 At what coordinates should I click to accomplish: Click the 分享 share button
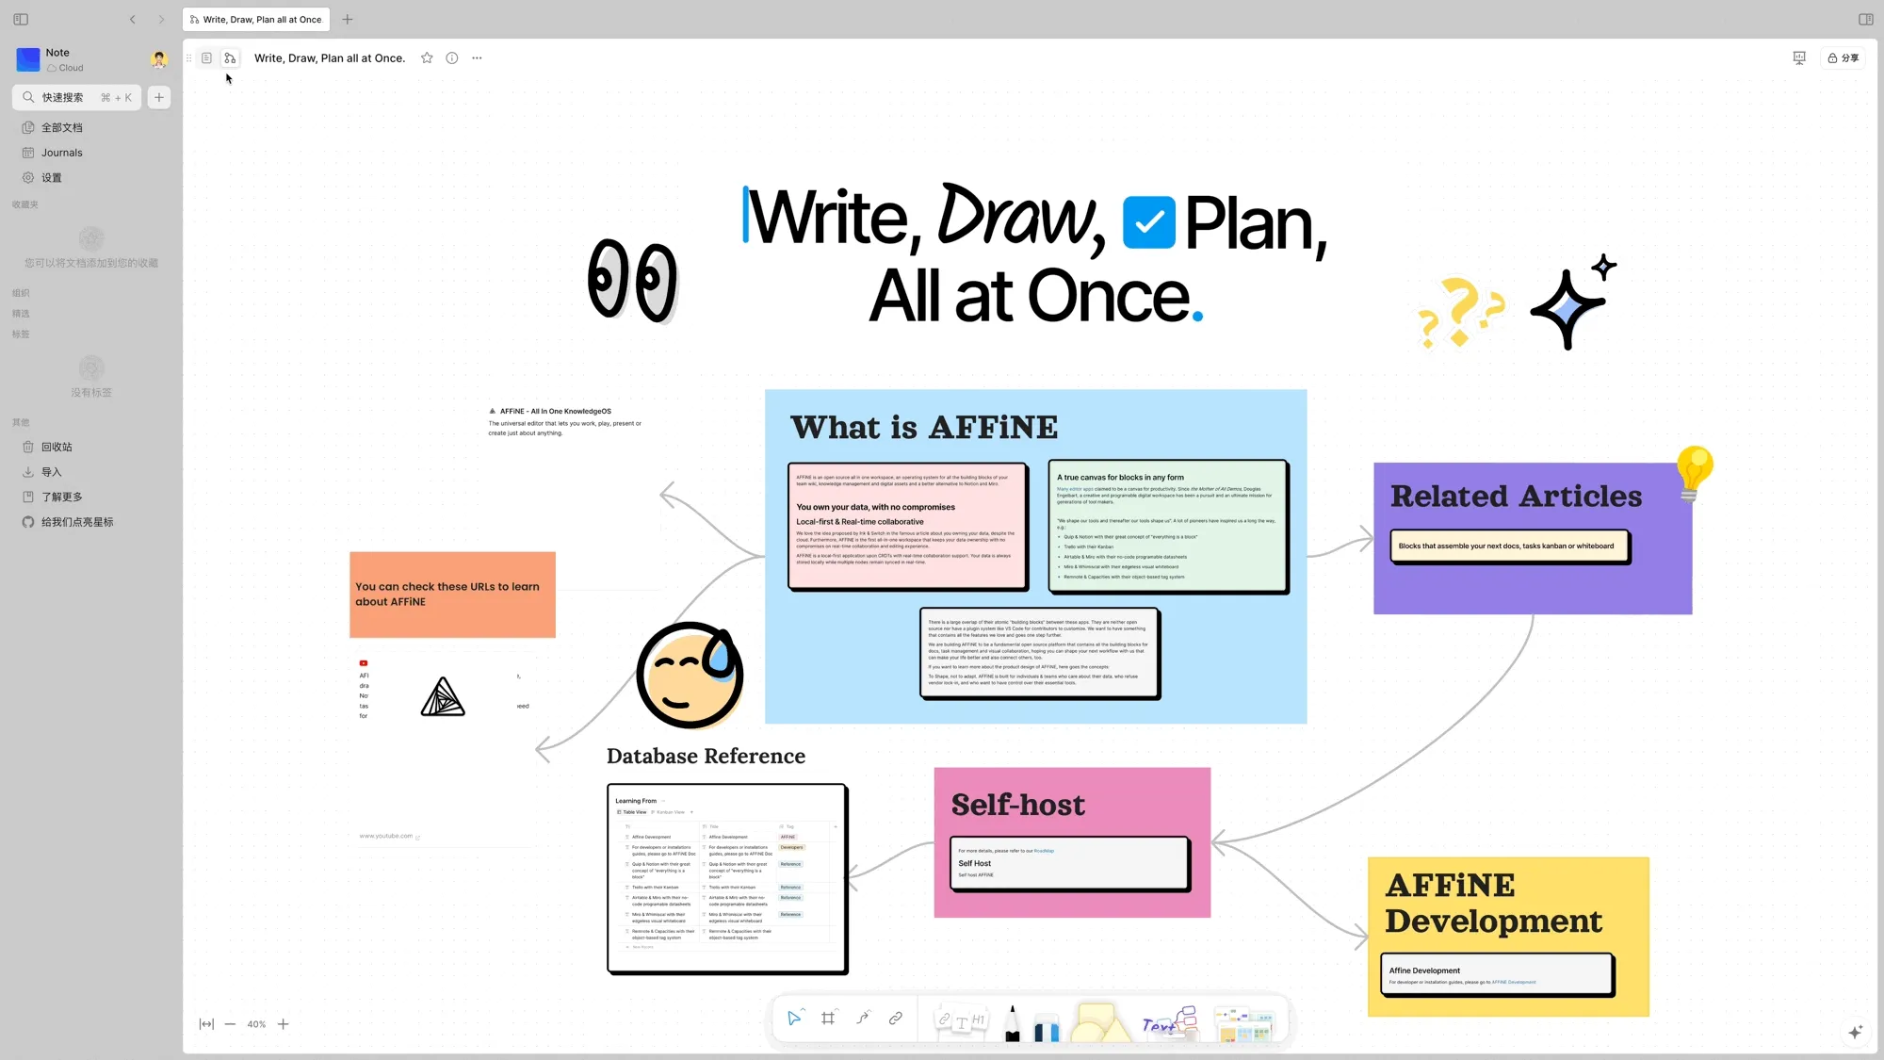(1843, 58)
